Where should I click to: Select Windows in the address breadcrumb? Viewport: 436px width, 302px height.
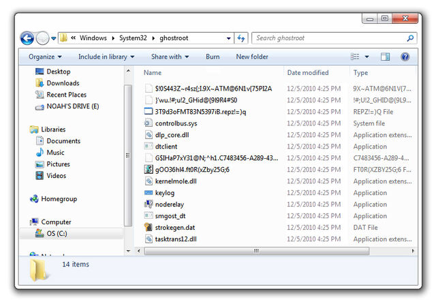click(x=93, y=38)
